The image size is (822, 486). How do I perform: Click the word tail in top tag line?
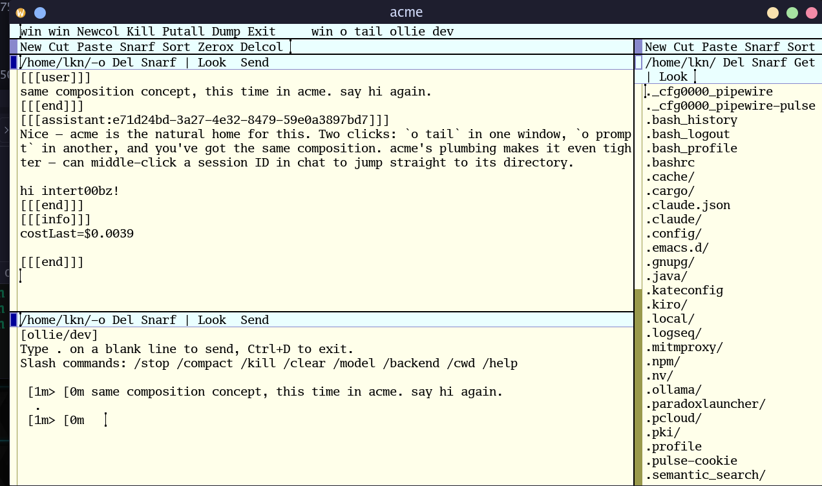[x=368, y=32]
